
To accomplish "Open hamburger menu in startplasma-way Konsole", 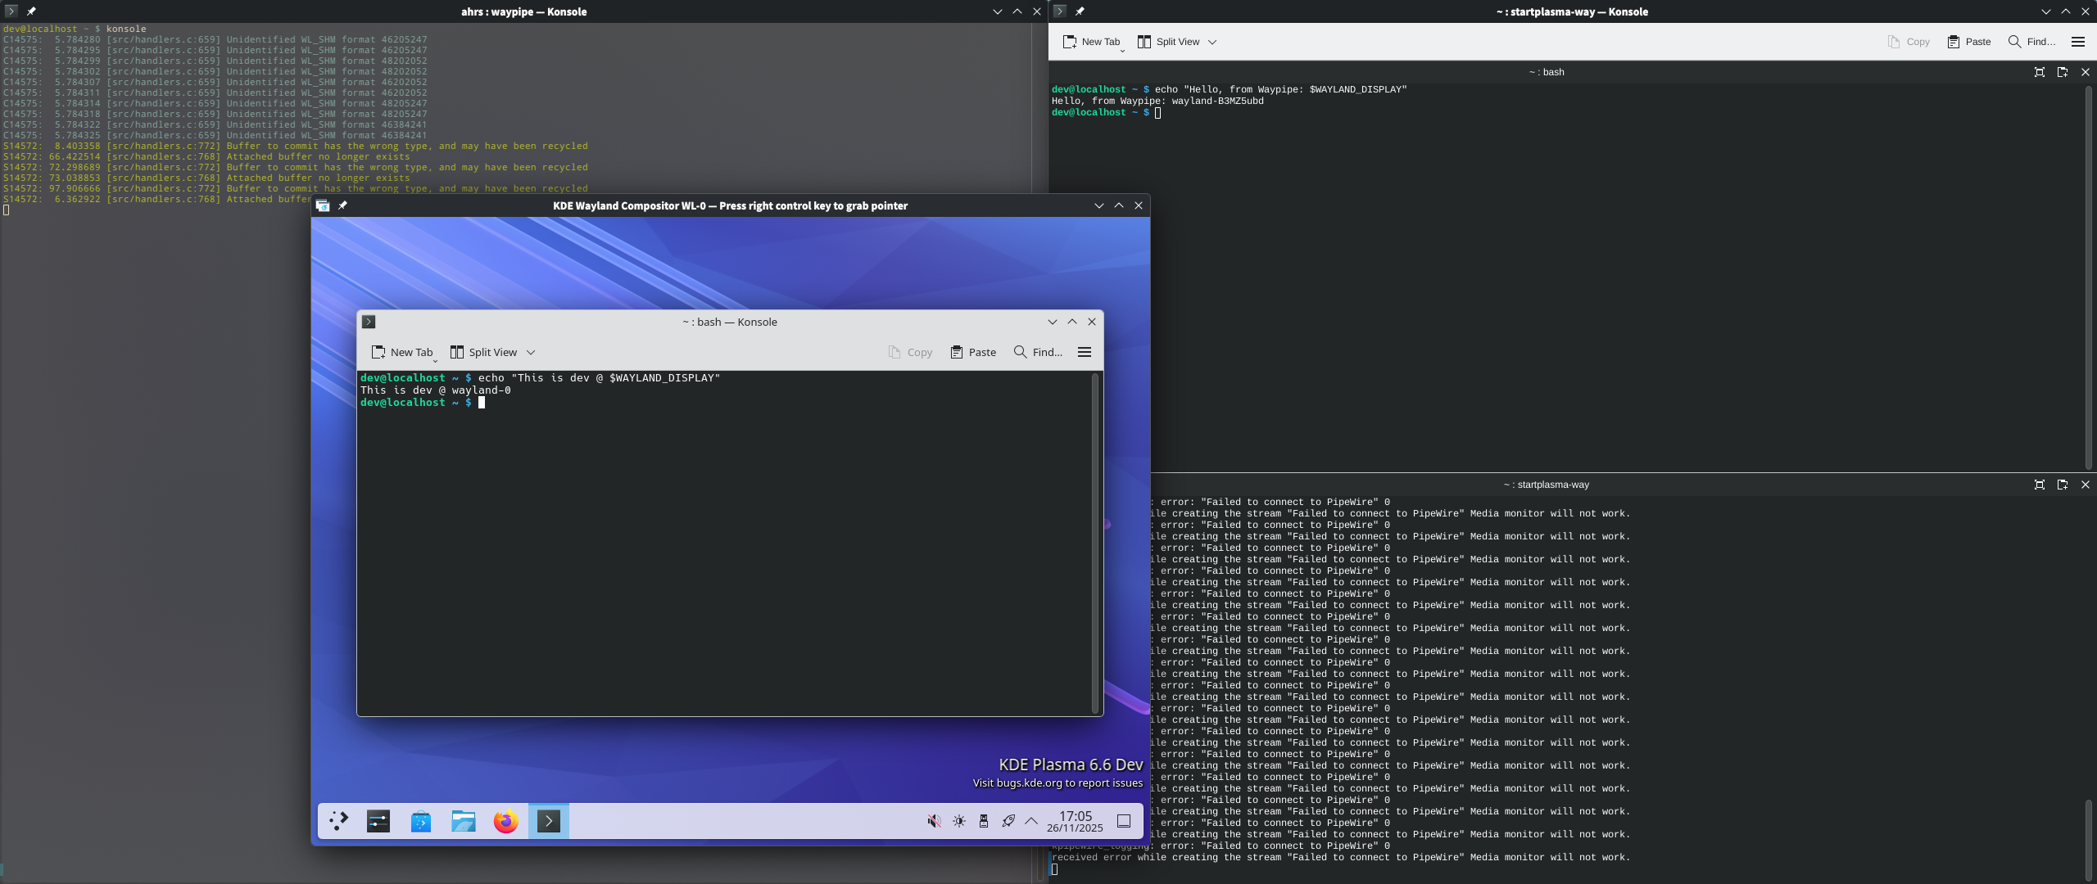I will pyautogui.click(x=2078, y=42).
